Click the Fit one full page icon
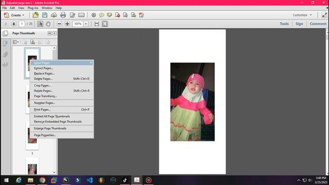329x185 pixels. (105, 24)
